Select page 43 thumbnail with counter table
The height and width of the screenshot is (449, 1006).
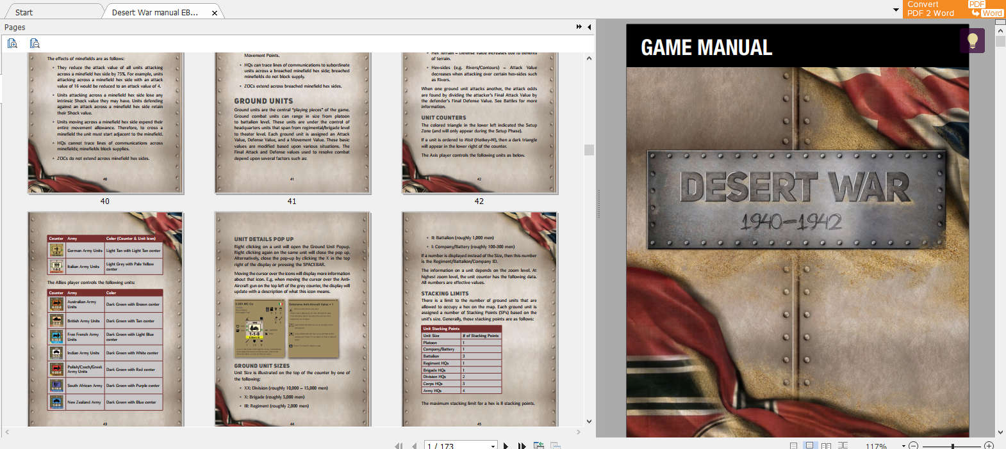tap(106, 319)
